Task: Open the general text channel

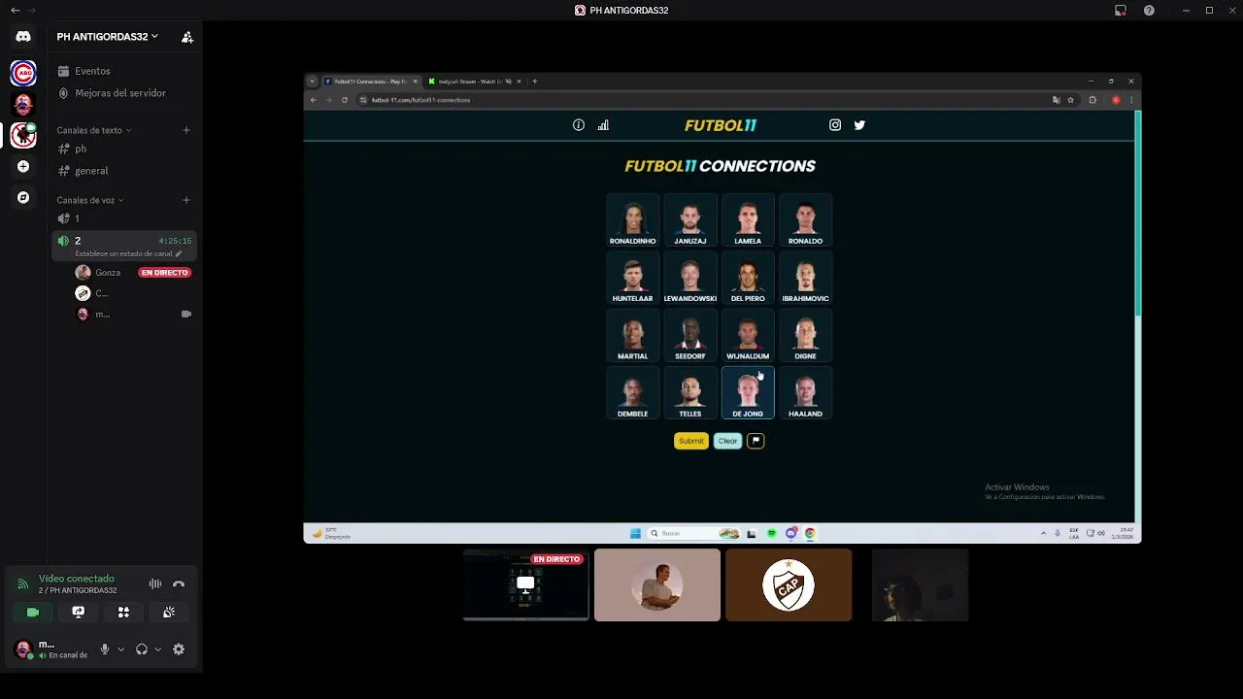Action: coord(124,171)
